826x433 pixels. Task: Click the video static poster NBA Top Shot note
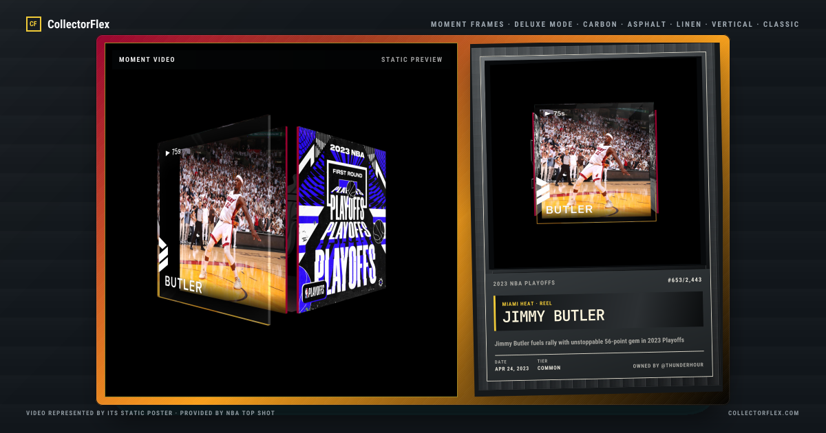pyautogui.click(x=150, y=413)
